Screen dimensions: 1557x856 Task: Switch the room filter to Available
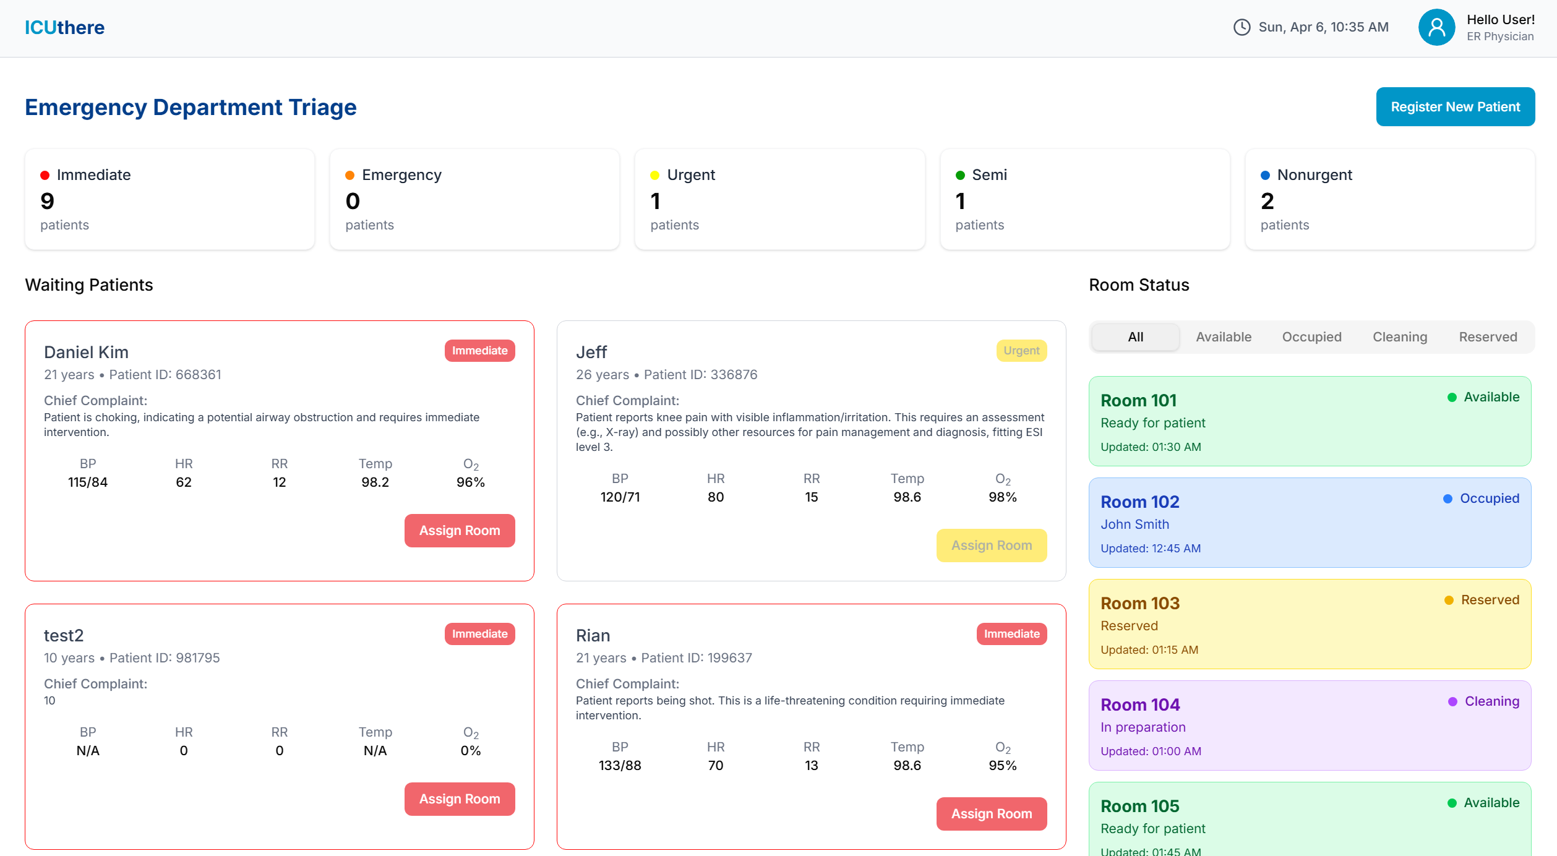[1223, 337]
